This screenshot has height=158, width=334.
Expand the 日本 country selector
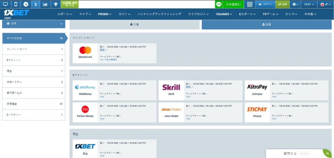pyautogui.click(x=34, y=23)
